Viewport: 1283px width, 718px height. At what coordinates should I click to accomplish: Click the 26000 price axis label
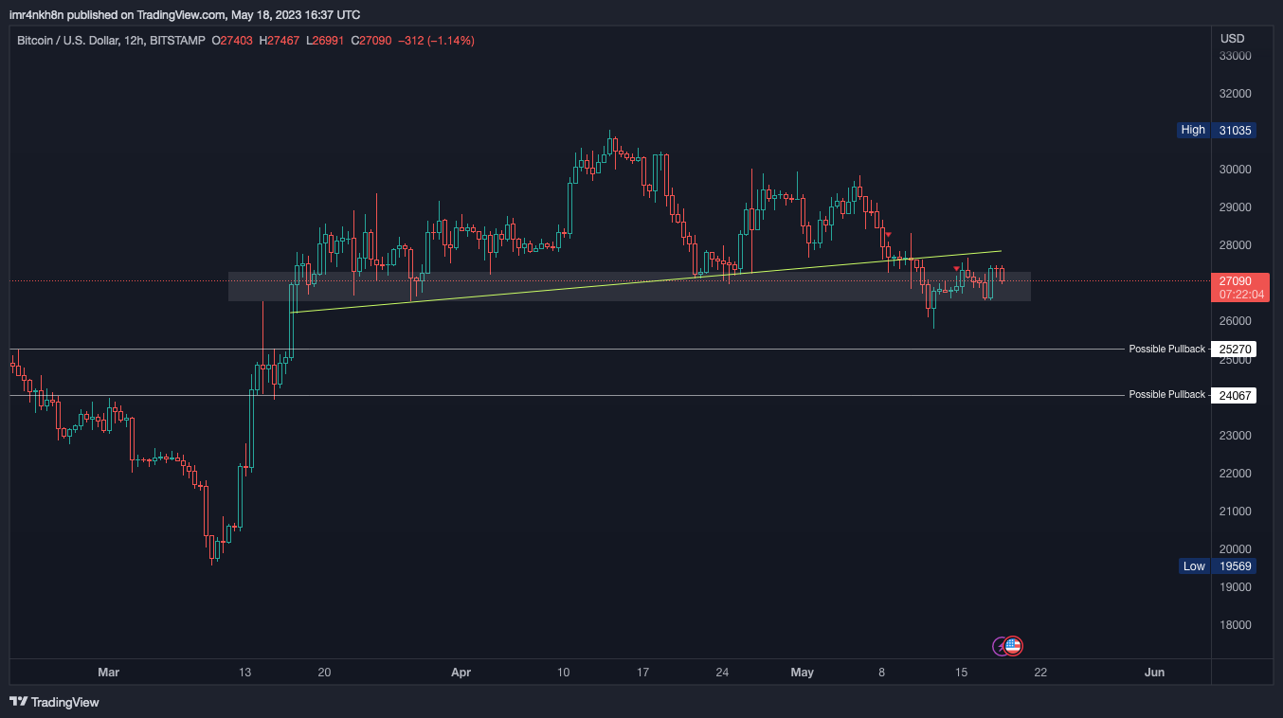(x=1236, y=321)
